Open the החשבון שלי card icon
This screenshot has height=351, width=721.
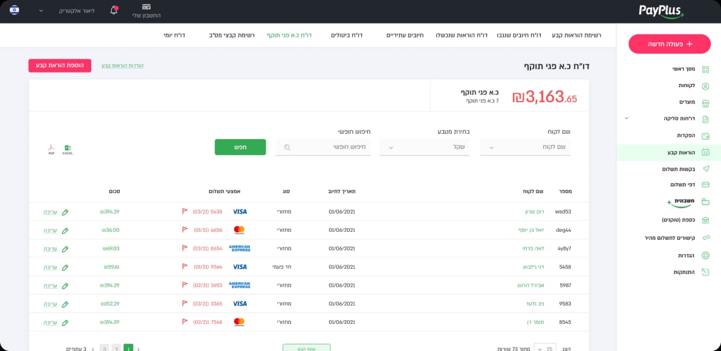pos(146,7)
